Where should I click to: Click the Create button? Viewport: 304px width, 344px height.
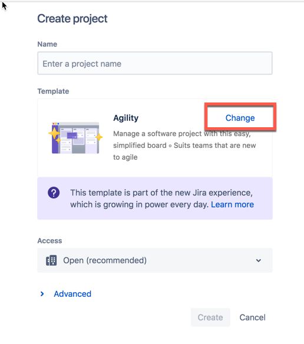210,317
